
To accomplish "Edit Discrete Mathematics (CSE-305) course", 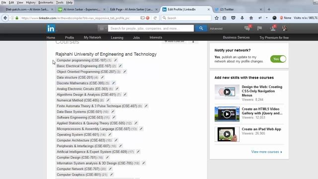I will pos(114,83).
